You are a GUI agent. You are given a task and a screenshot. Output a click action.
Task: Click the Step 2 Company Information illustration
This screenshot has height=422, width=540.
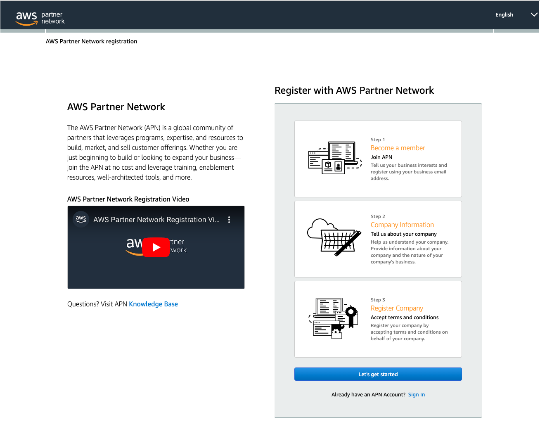coord(335,237)
